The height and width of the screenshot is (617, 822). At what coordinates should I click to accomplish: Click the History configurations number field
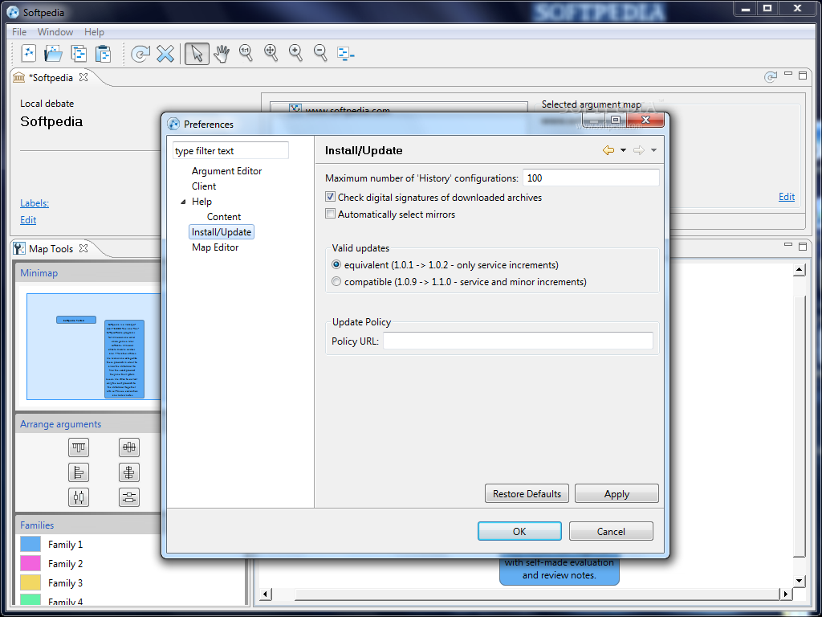pos(591,178)
